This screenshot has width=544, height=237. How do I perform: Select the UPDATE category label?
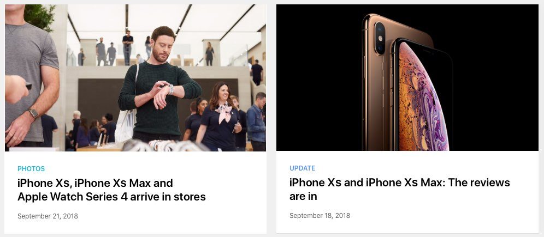click(x=303, y=168)
